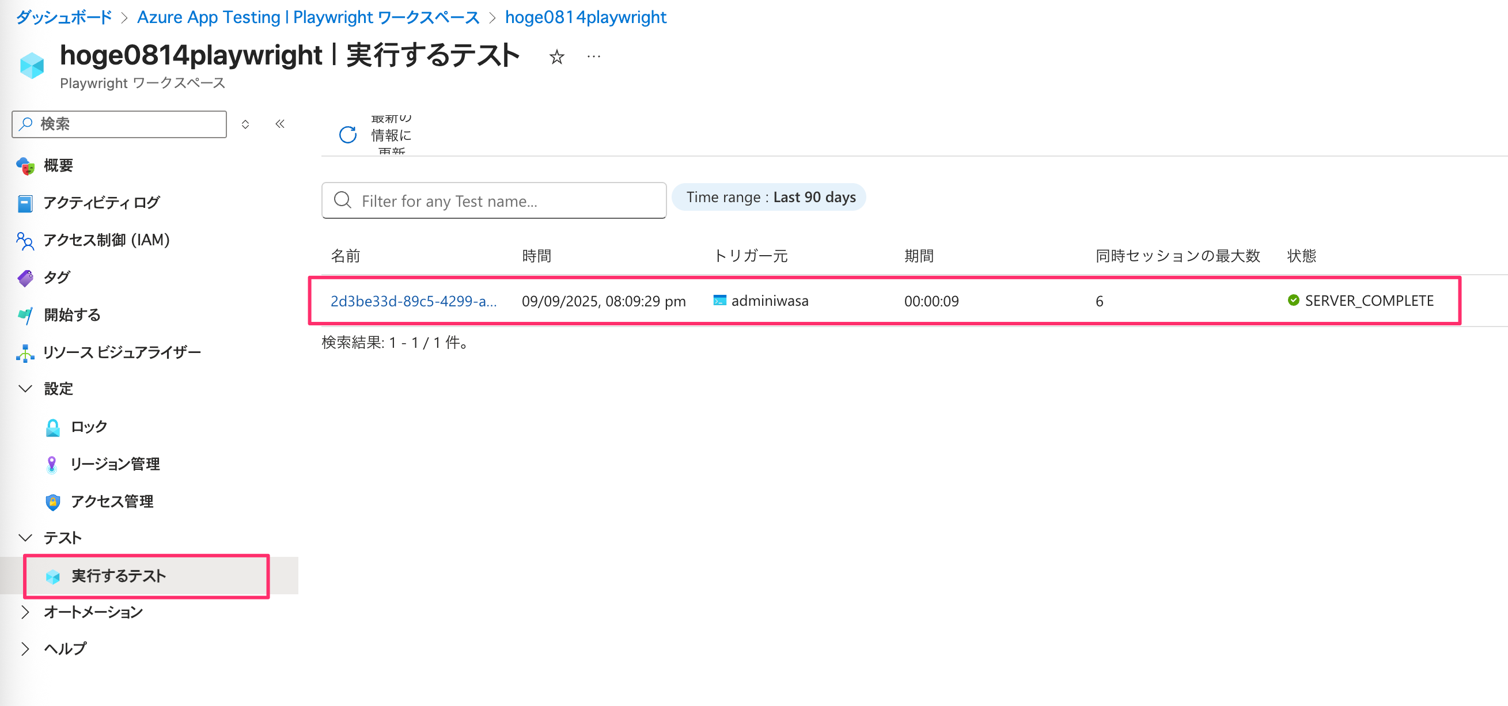
Task: Select アクセス制御 (IAM) menu item
Action: 107,240
